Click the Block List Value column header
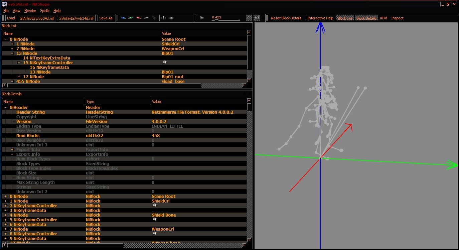Screen dimensions: 459x250 pos(204,33)
